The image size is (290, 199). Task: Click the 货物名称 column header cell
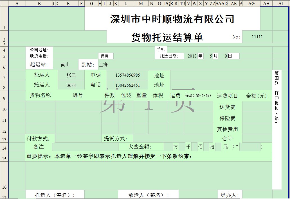41,95
